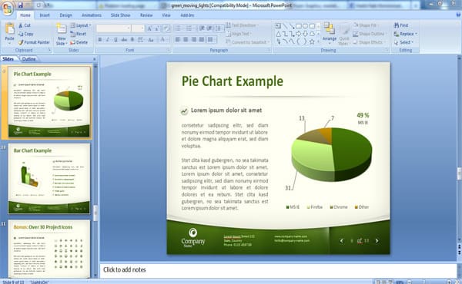Clear all formatting with the eraser icon
The height and width of the screenshot is (284, 462).
coord(166,28)
